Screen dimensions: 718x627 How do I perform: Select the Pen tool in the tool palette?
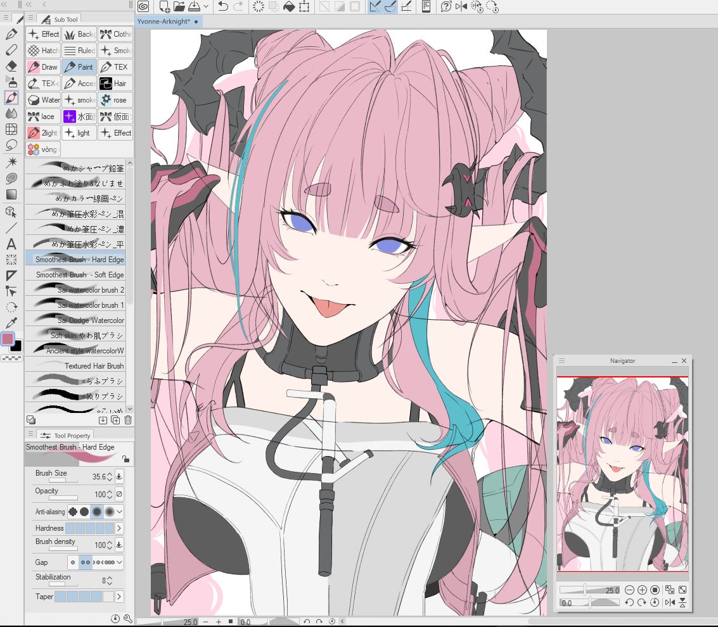[11, 34]
